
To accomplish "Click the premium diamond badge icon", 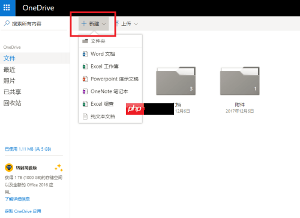I will [x=9, y=168].
